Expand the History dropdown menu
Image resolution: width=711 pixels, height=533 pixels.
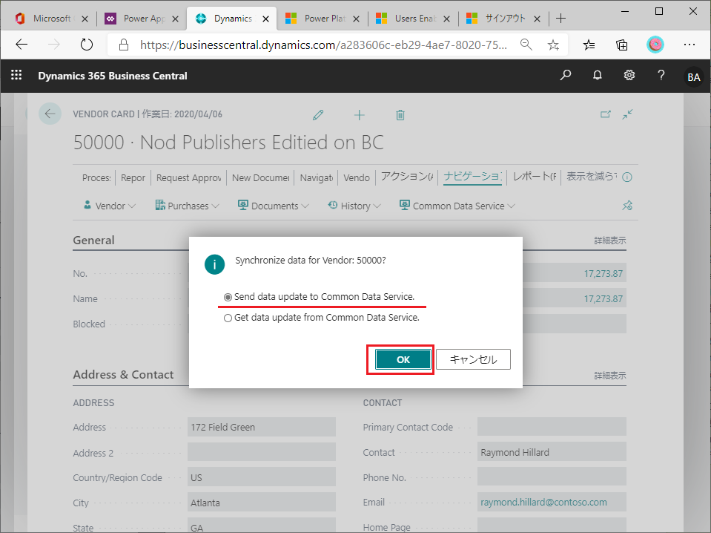(x=354, y=206)
